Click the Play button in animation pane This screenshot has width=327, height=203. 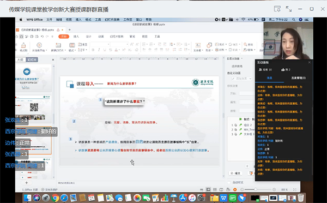pos(235,174)
